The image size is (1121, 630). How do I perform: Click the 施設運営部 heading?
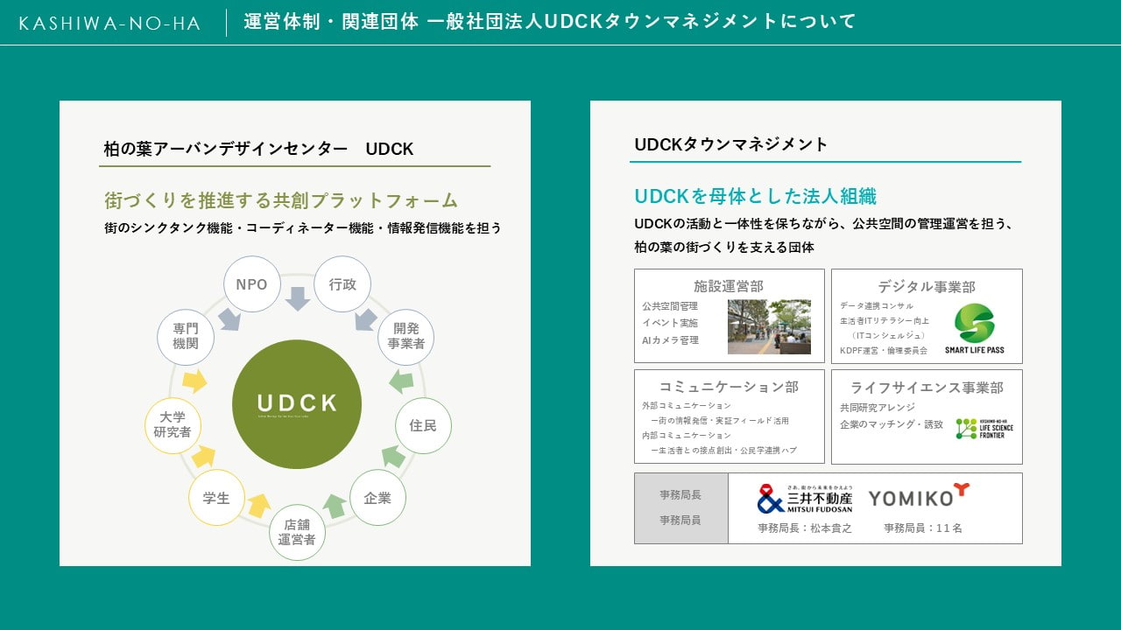[729, 286]
